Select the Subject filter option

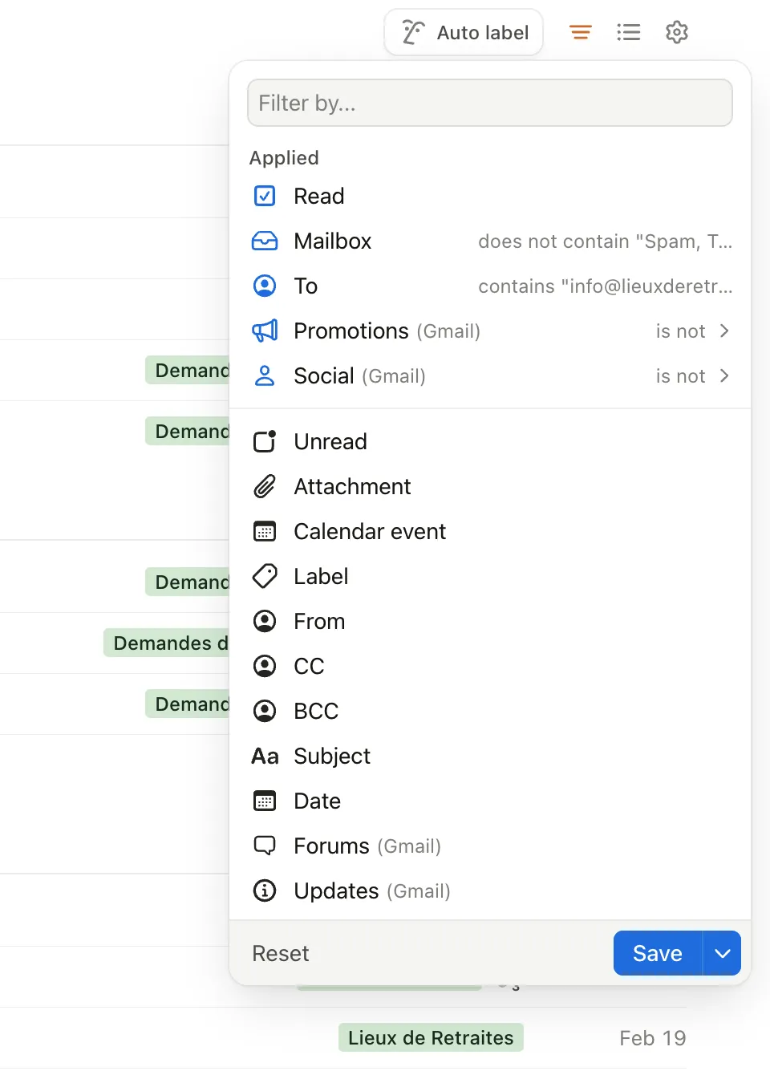pyautogui.click(x=331, y=757)
